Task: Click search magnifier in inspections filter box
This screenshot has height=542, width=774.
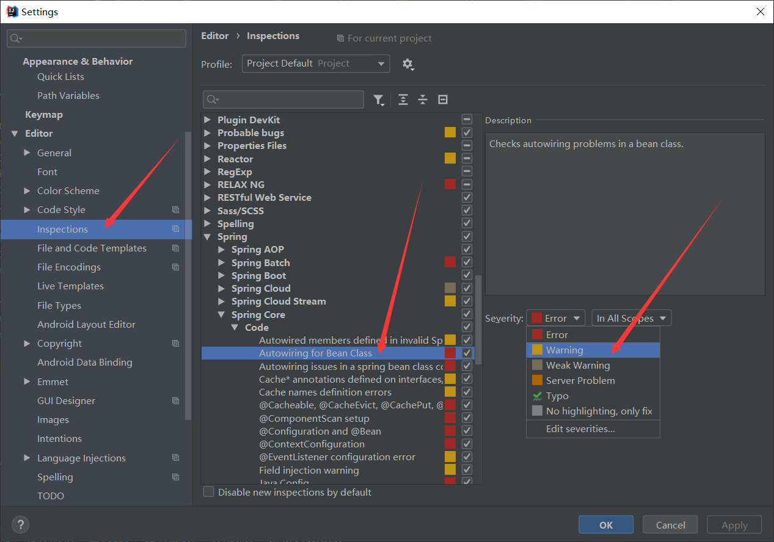Action: click(213, 99)
